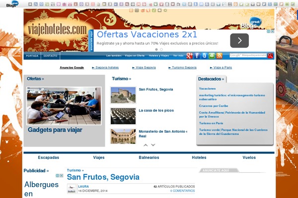Viewport: 298px width, 198px height.
Task: Follow the Viaje a Paris ad link
Action: point(221,68)
